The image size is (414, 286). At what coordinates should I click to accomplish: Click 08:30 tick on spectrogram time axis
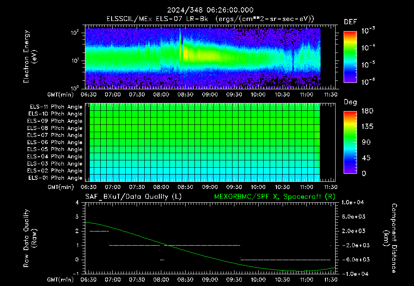pos(185,95)
